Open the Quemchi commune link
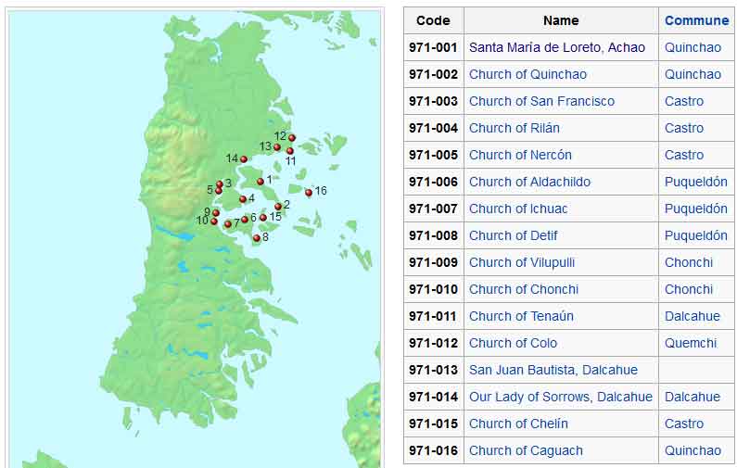This screenshot has height=468, width=737. coord(690,343)
